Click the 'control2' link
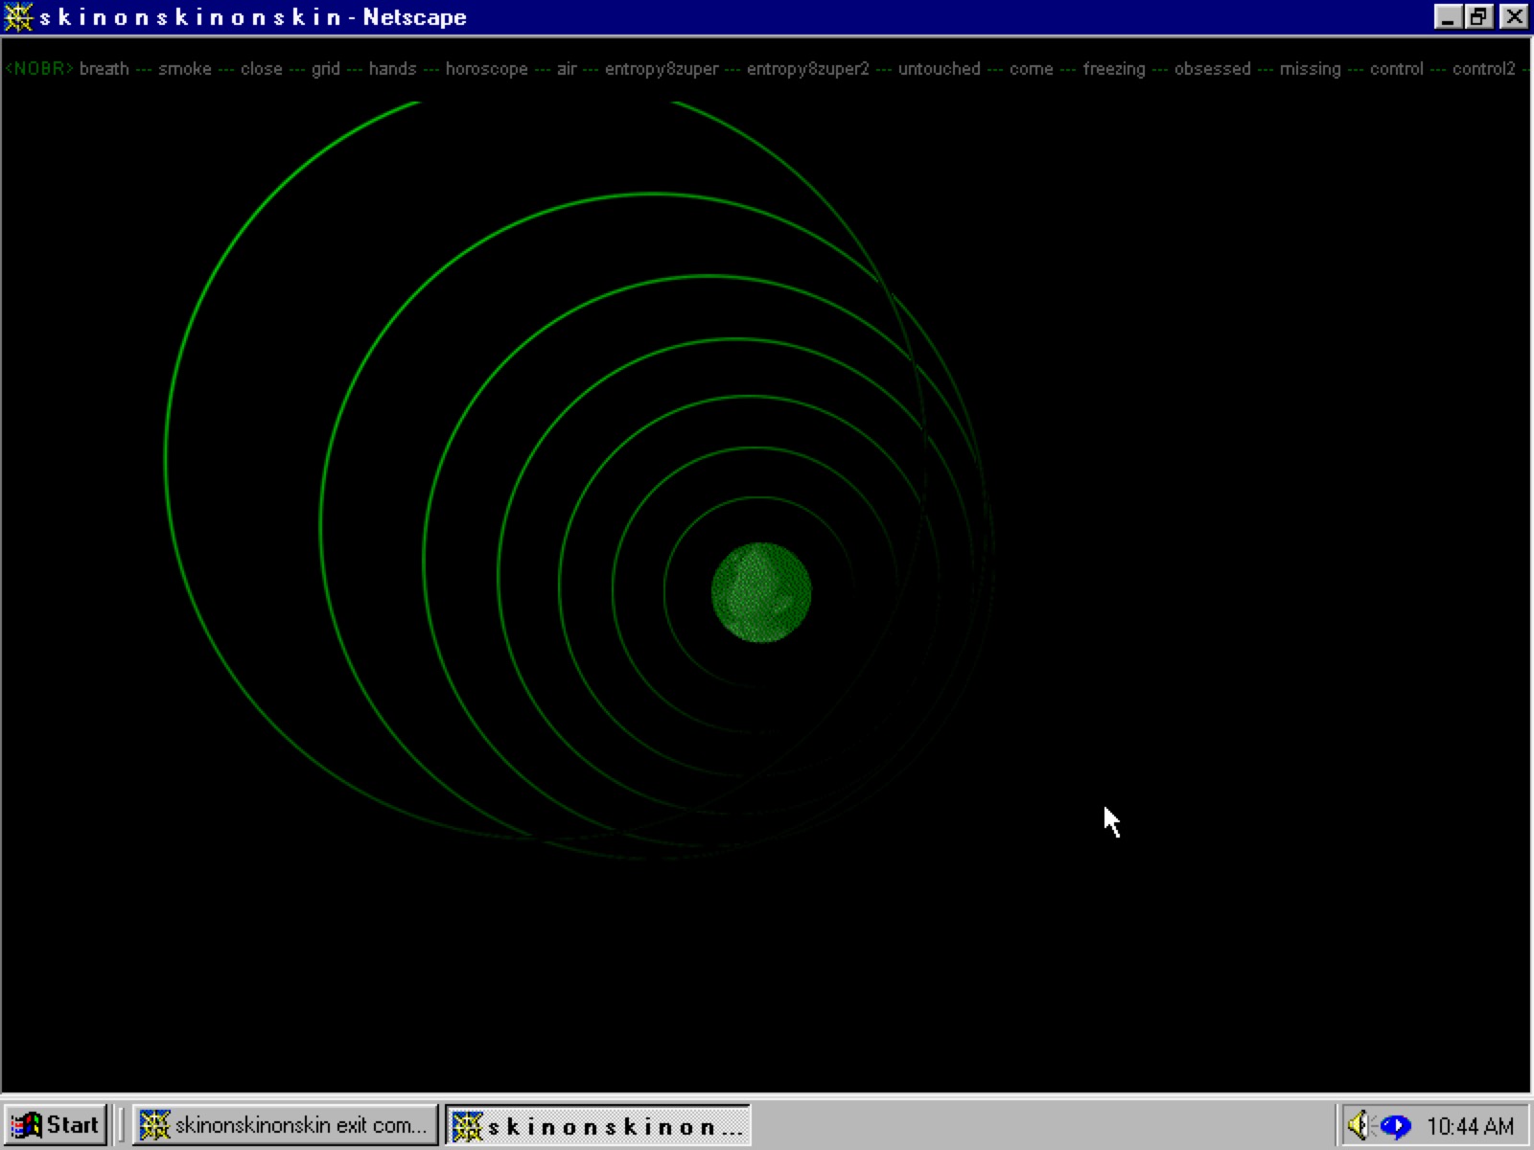 pyautogui.click(x=1483, y=69)
